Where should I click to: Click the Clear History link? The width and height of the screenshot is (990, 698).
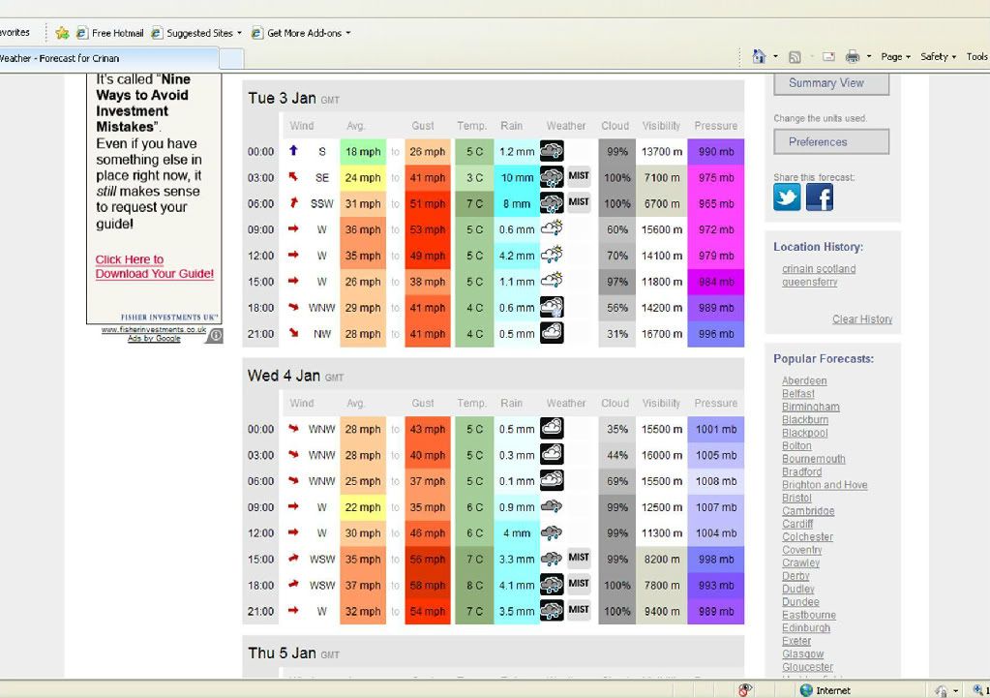tap(862, 319)
